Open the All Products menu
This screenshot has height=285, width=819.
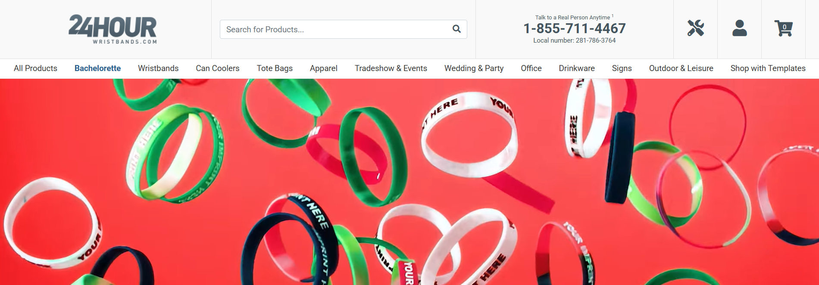pos(35,68)
